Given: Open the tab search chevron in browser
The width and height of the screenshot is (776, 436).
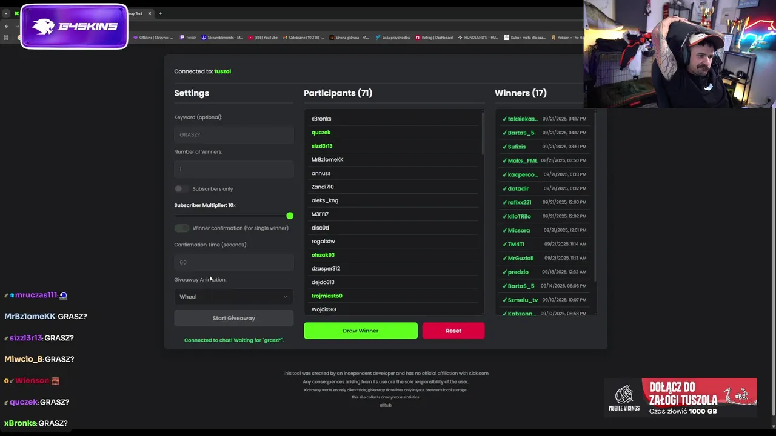Looking at the screenshot, I should (5, 13).
